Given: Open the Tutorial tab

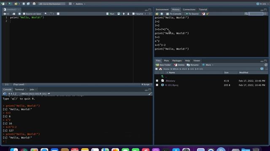Looking at the screenshot, I should pos(203,9).
